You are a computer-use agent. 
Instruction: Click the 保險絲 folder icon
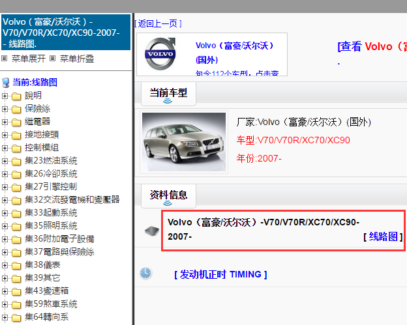click(16, 109)
